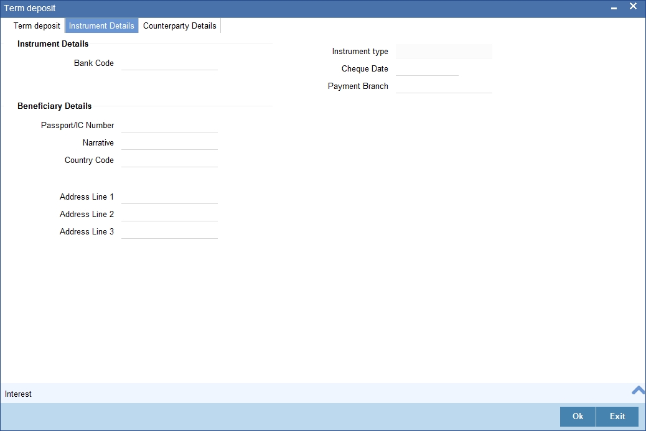Click the Bank Code label
The height and width of the screenshot is (431, 646).
pyautogui.click(x=94, y=63)
